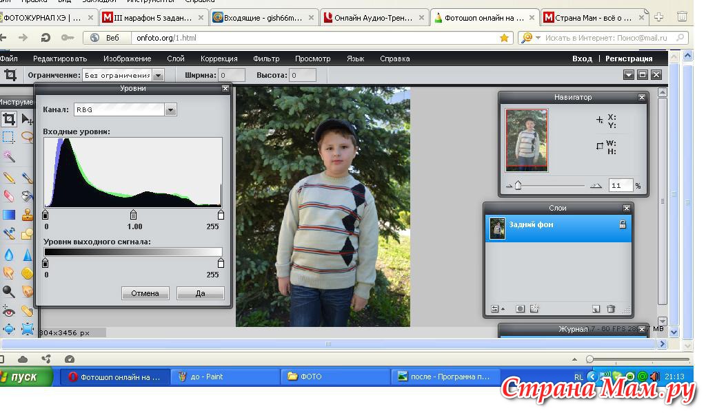Click the output levels white slider handle

coord(221,262)
